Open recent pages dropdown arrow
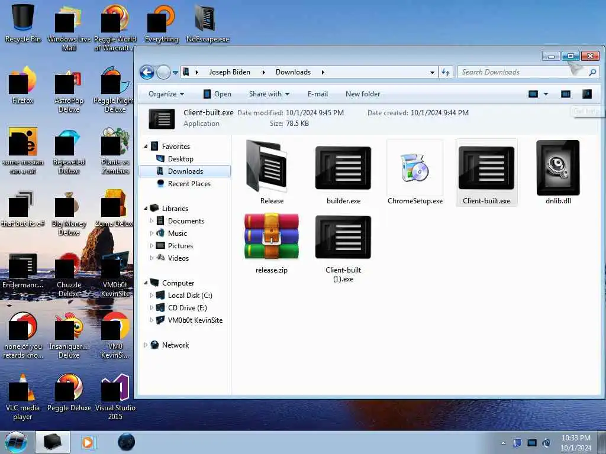 pos(175,72)
